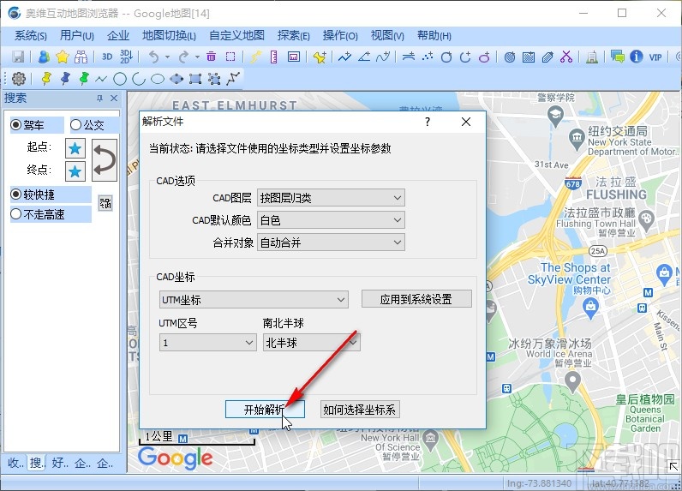Image resolution: width=682 pixels, height=491 pixels.
Task: Click the purple scissors cut icon
Action: click(x=566, y=57)
